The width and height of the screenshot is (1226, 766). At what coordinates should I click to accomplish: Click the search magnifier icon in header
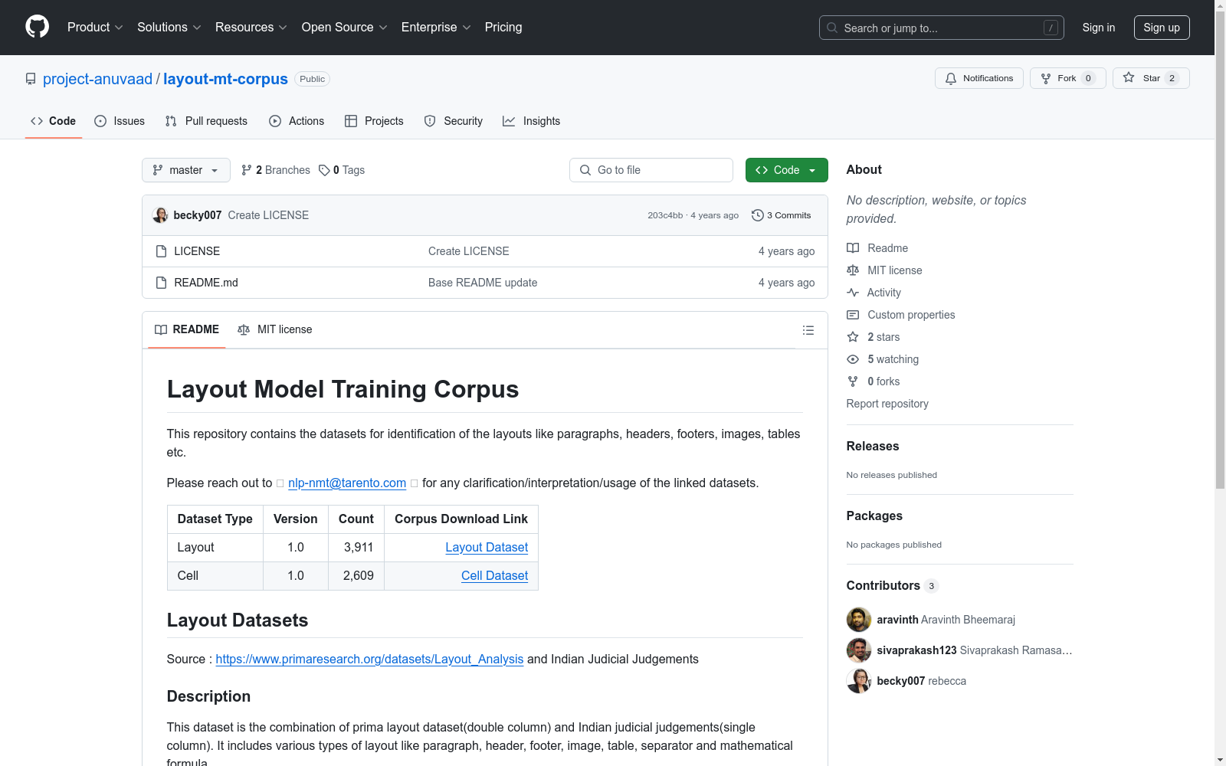point(832,28)
